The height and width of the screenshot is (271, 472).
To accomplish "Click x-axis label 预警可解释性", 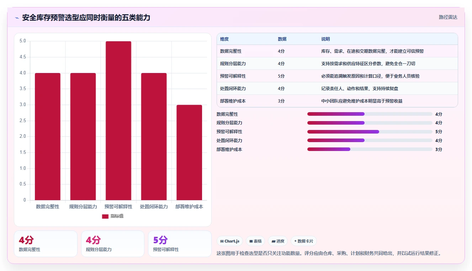I will click(118, 207).
